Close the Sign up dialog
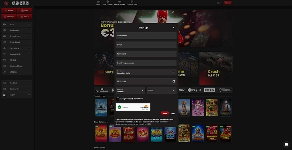The width and height of the screenshot is (292, 150). (x=173, y=28)
